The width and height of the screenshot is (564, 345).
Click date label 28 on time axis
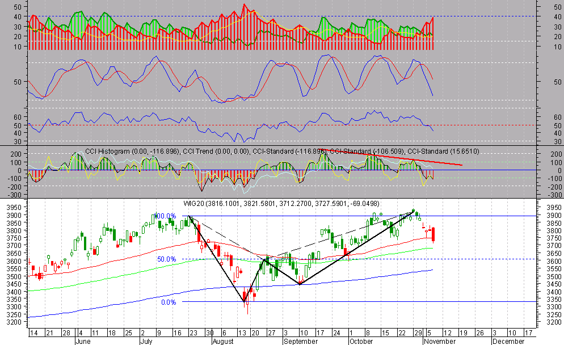click(x=66, y=333)
